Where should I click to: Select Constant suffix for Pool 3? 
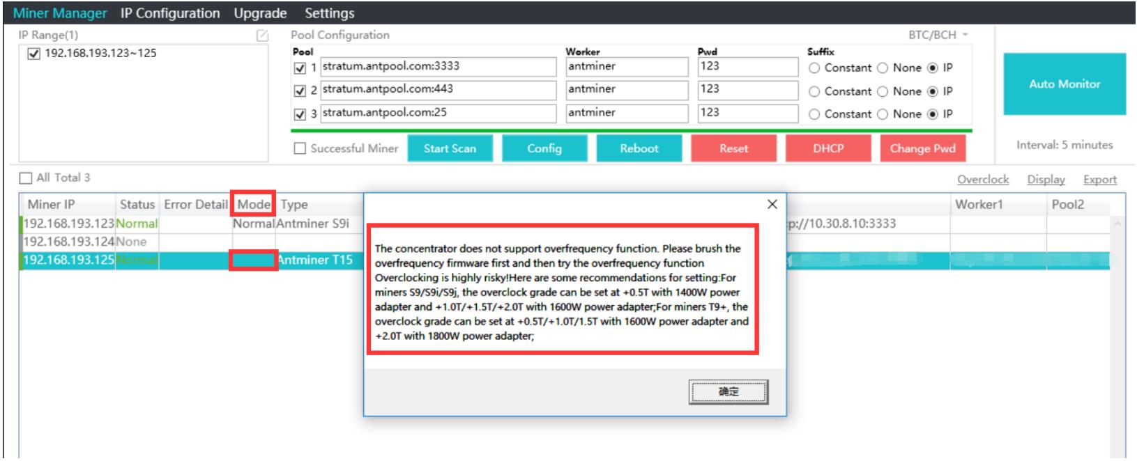[814, 115]
